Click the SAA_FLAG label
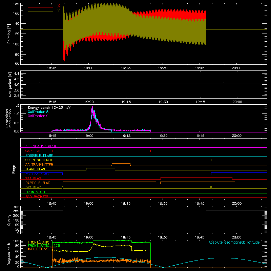 point(33,178)
